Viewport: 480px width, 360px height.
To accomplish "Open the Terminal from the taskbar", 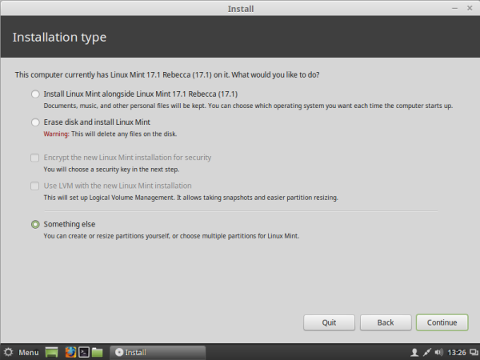I will coord(83,352).
